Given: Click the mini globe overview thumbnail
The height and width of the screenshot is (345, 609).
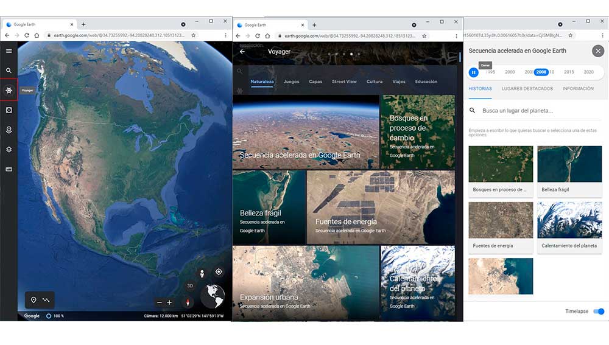Looking at the screenshot, I should coord(213,296).
